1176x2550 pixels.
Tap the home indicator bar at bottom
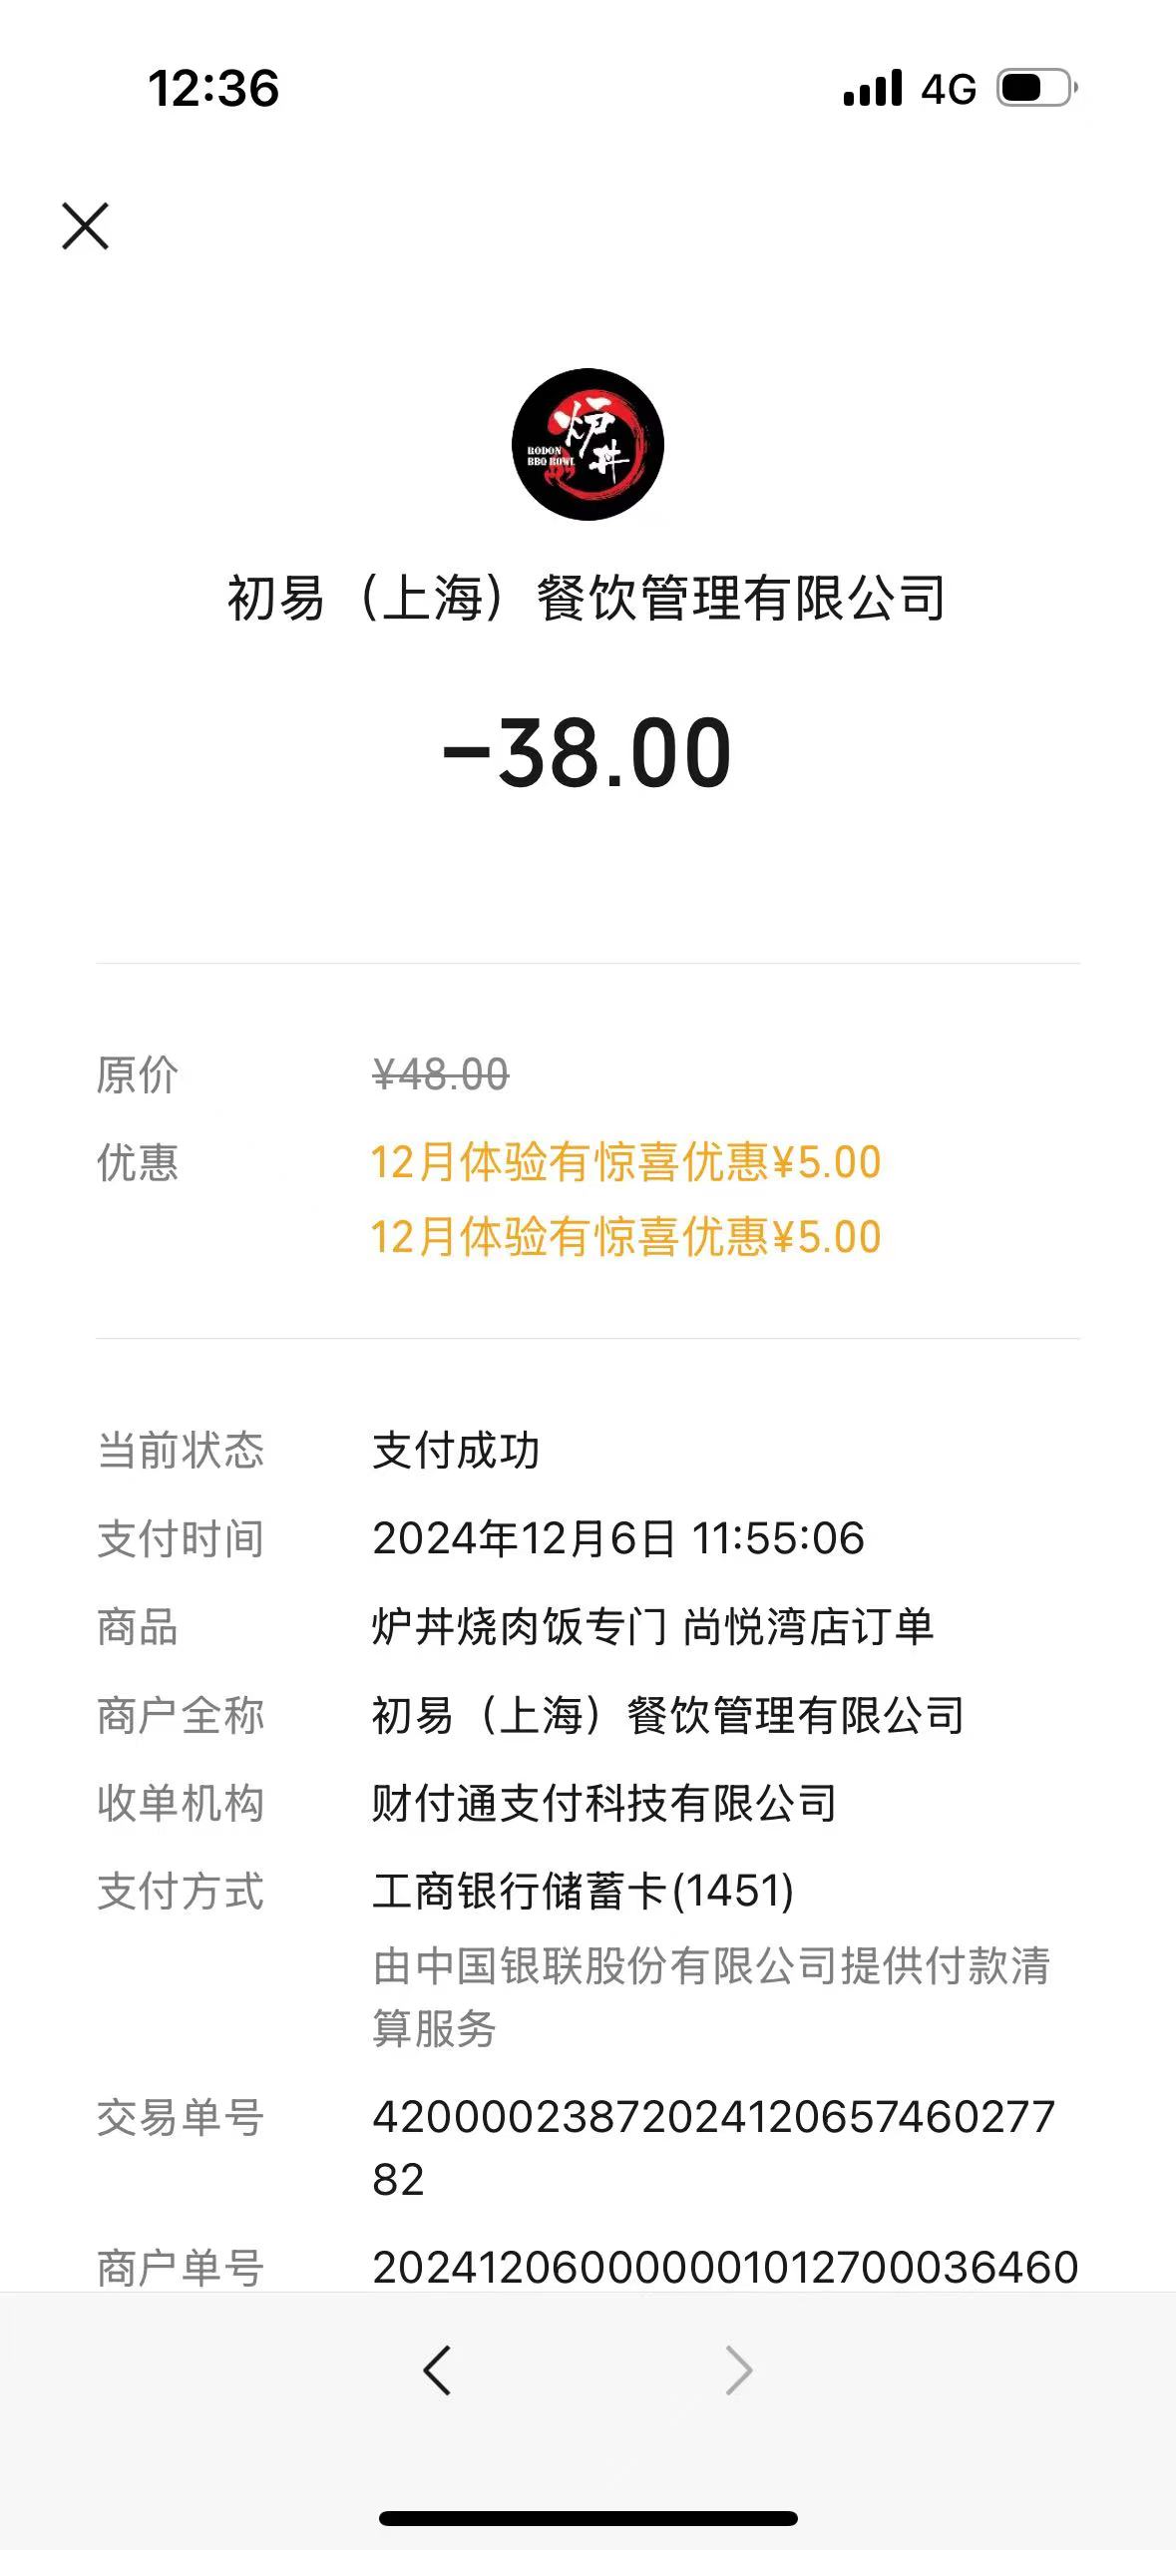[x=588, y=2518]
